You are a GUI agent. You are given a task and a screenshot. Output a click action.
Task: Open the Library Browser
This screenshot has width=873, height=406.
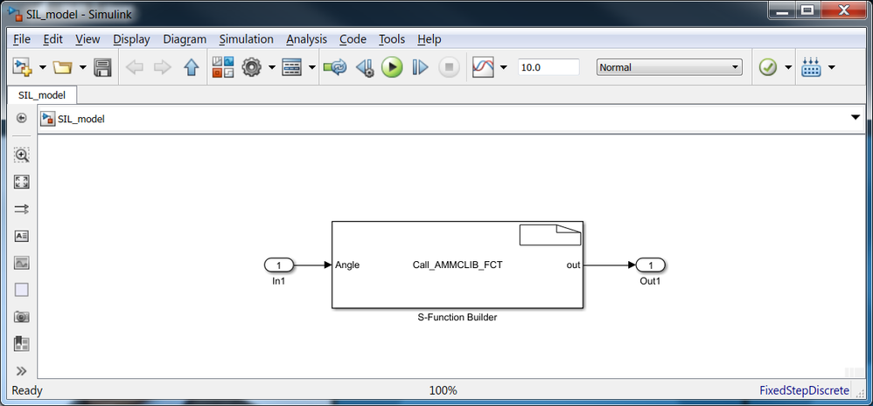point(223,67)
